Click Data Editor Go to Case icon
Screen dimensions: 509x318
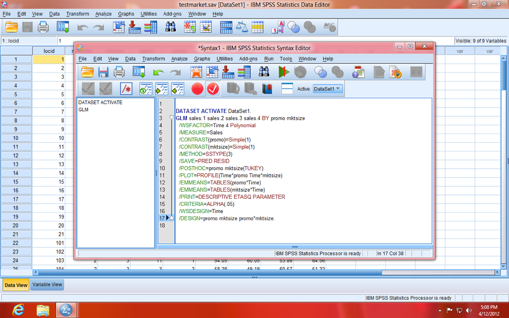point(118,27)
